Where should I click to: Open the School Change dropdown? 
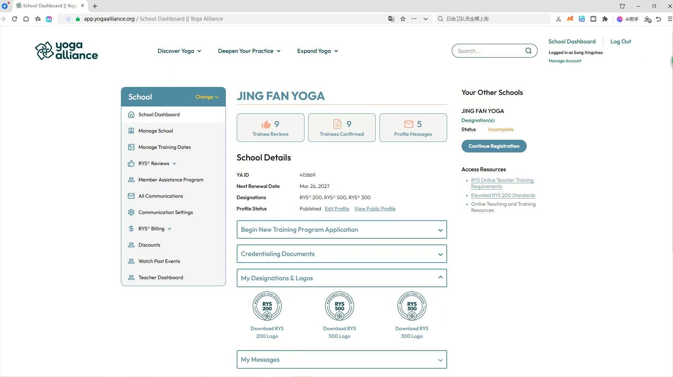(207, 97)
